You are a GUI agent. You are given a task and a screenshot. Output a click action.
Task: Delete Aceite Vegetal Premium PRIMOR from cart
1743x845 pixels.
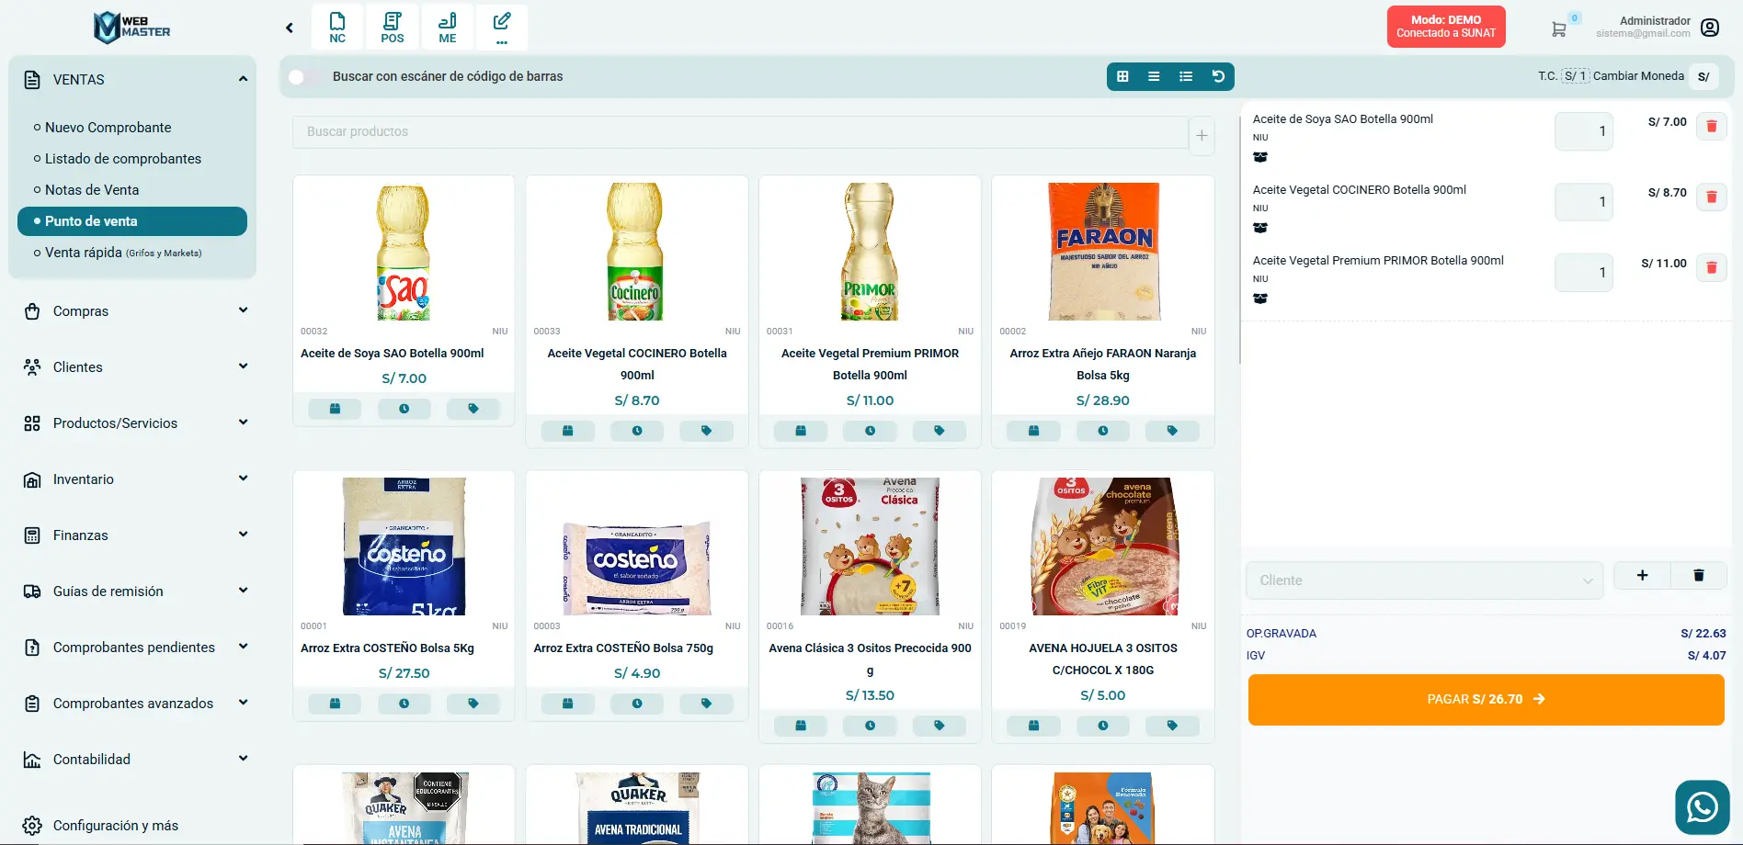pos(1712,267)
